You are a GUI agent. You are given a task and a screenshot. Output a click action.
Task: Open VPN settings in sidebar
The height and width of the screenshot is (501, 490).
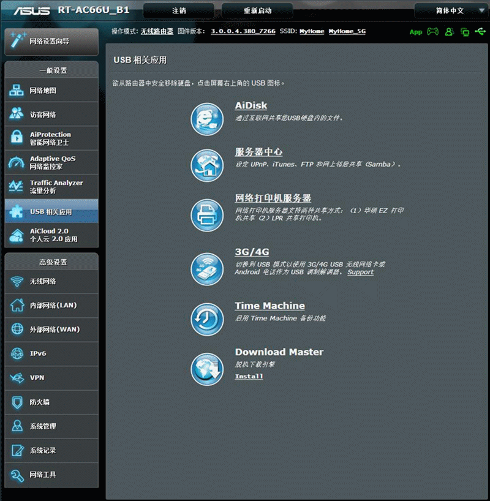point(51,378)
